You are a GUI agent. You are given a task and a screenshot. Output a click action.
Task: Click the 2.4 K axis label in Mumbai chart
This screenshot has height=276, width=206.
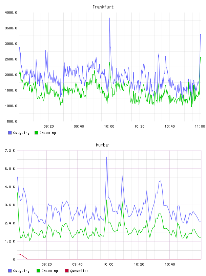pyautogui.click(x=10, y=223)
